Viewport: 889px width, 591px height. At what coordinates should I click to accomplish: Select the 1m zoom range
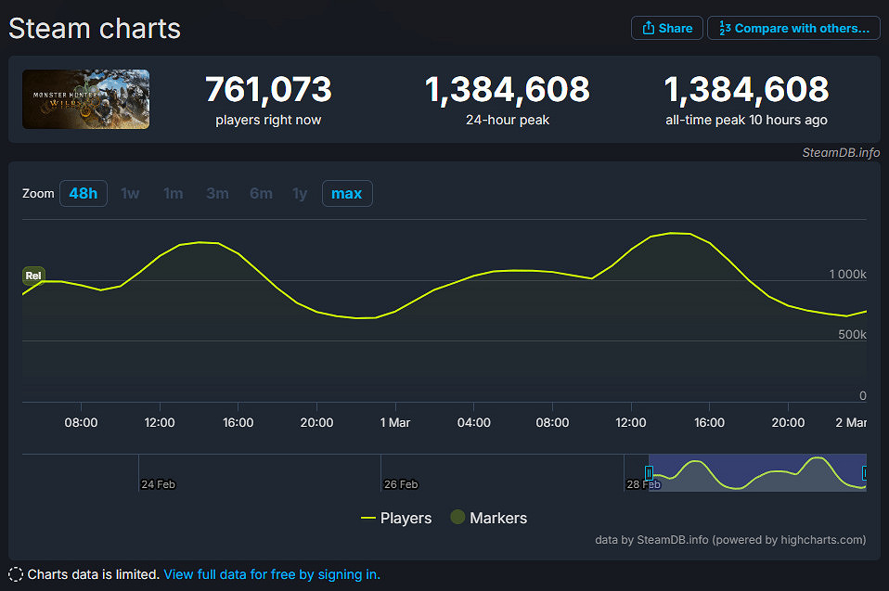click(x=174, y=193)
